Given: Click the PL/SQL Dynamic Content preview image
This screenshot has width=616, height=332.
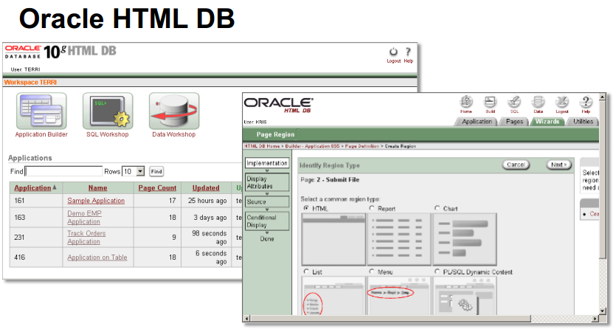Looking at the screenshot, I should click(x=465, y=295).
